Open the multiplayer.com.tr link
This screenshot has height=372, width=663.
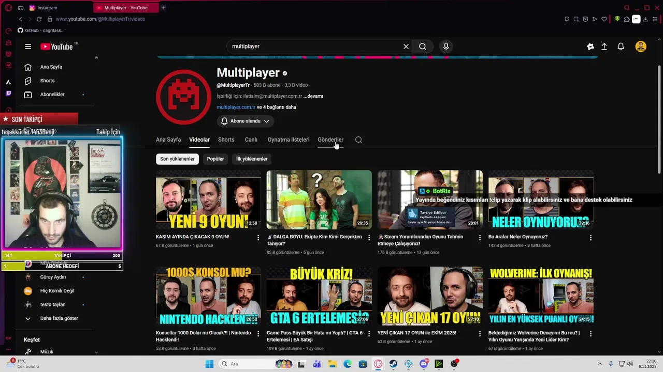(236, 107)
